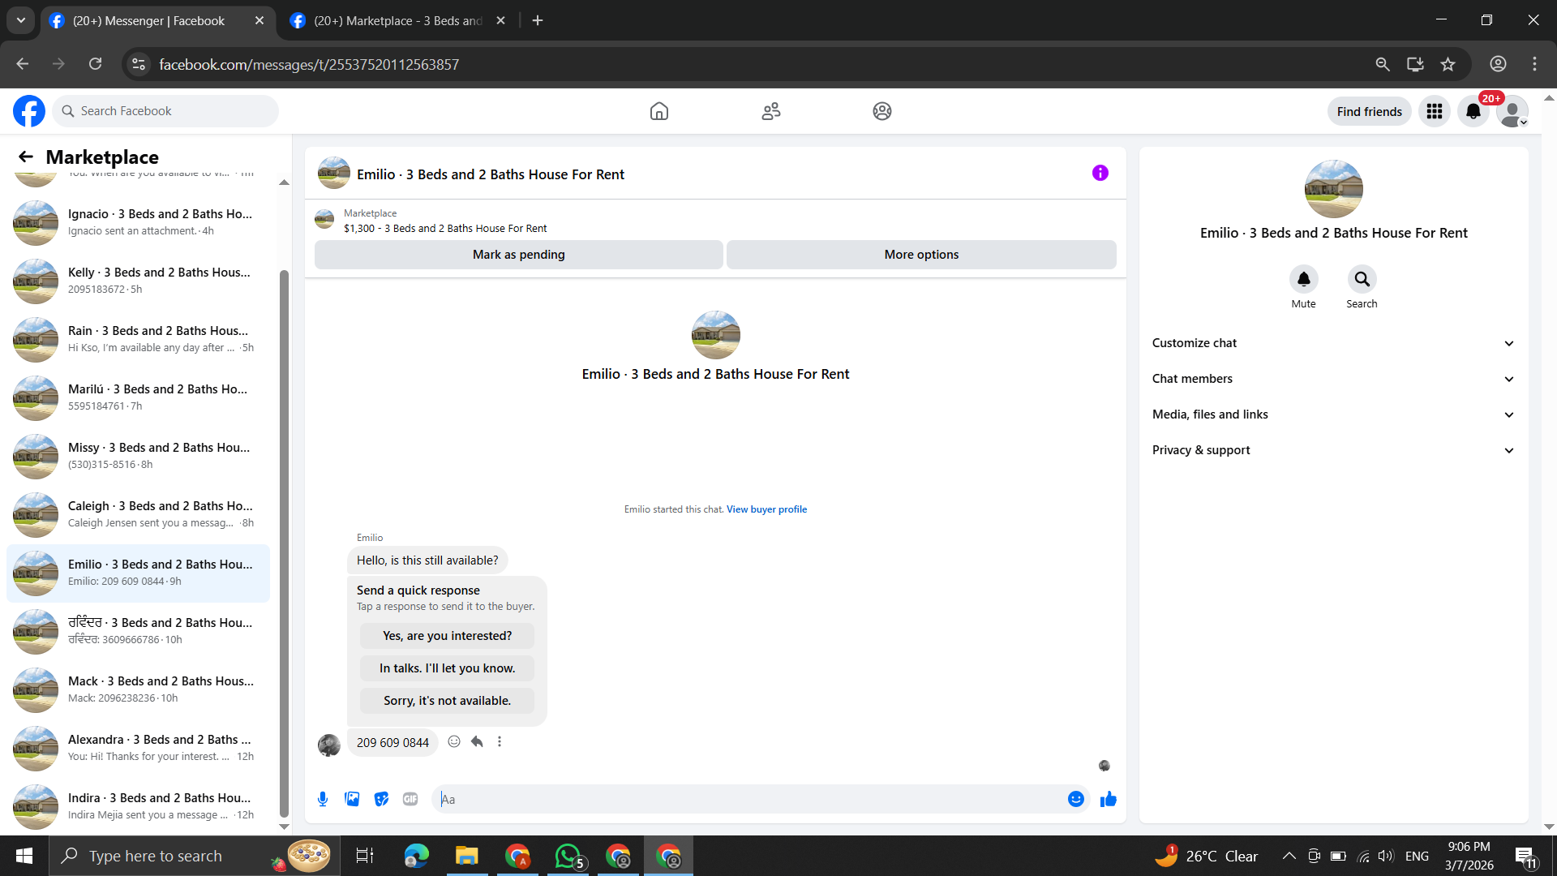Expand Customize chat section
The width and height of the screenshot is (1557, 876).
(1333, 343)
